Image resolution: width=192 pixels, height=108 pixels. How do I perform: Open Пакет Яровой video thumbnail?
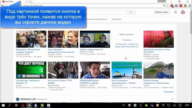click(x=63, y=39)
